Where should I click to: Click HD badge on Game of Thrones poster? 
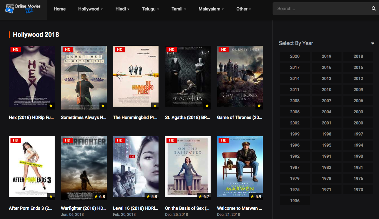tap(224, 50)
